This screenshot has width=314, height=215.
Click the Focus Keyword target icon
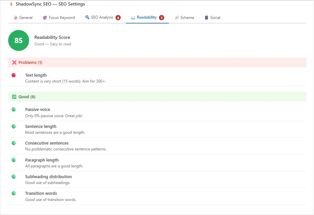point(45,18)
